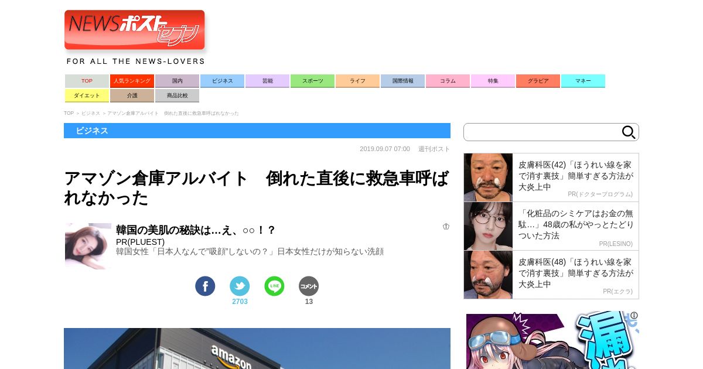This screenshot has height=369, width=703.
Task: Click the PR(PLUEST) sponsor label
Action: pyautogui.click(x=140, y=242)
